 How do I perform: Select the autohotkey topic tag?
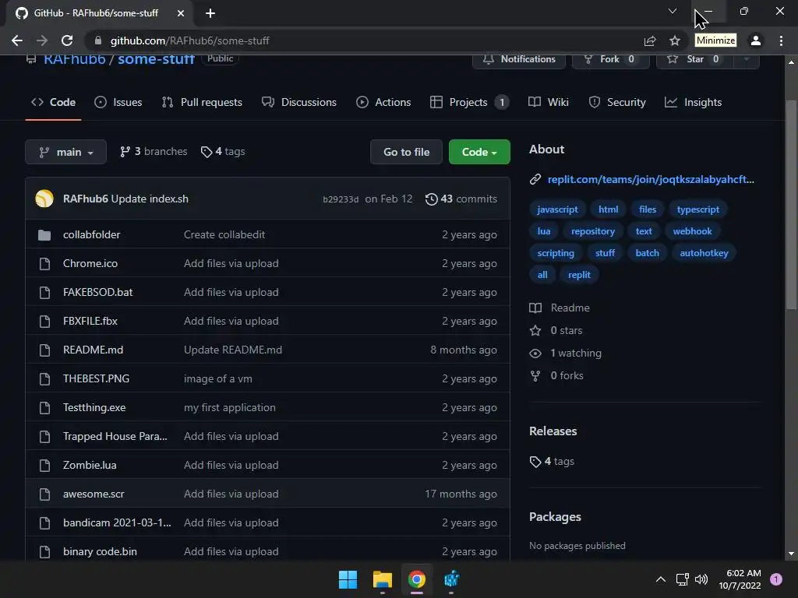704,253
